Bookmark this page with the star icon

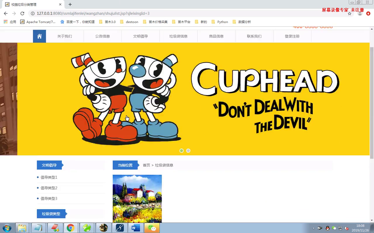click(x=349, y=13)
